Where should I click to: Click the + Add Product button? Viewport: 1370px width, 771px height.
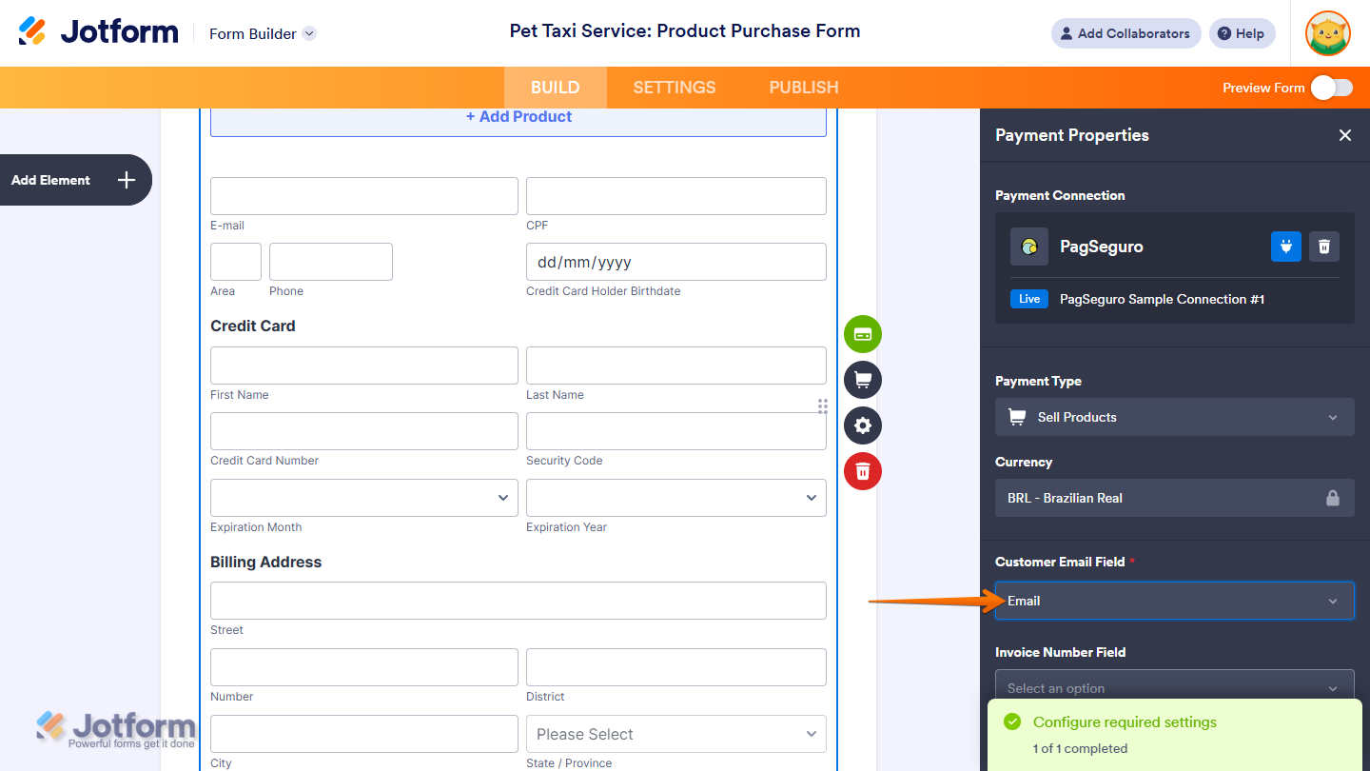click(x=519, y=117)
